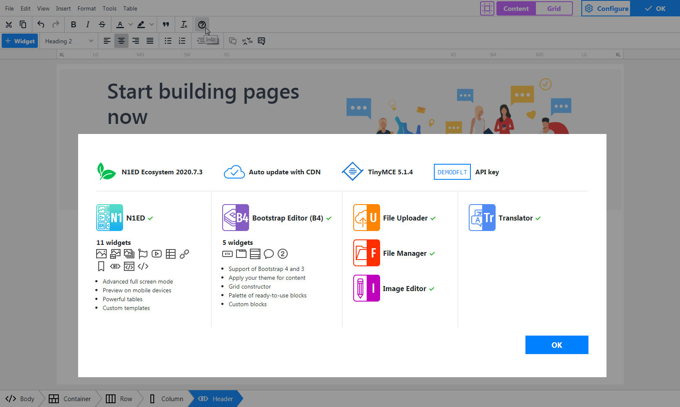The image size is (680, 407).
Task: Click the TinyMCE diamond logo
Action: (352, 171)
